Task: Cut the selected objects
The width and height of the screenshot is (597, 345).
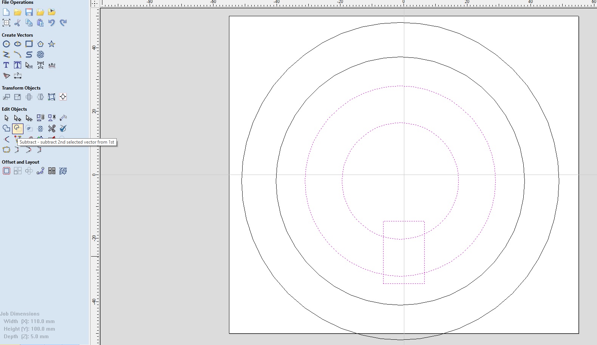Action: 17,23
